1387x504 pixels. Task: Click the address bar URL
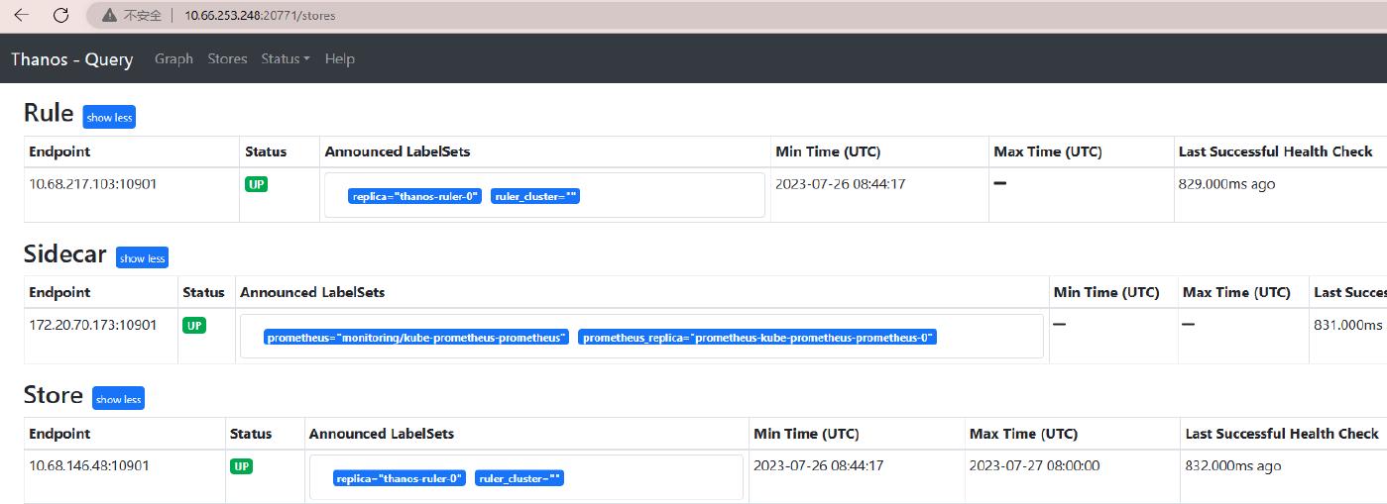[260, 16]
